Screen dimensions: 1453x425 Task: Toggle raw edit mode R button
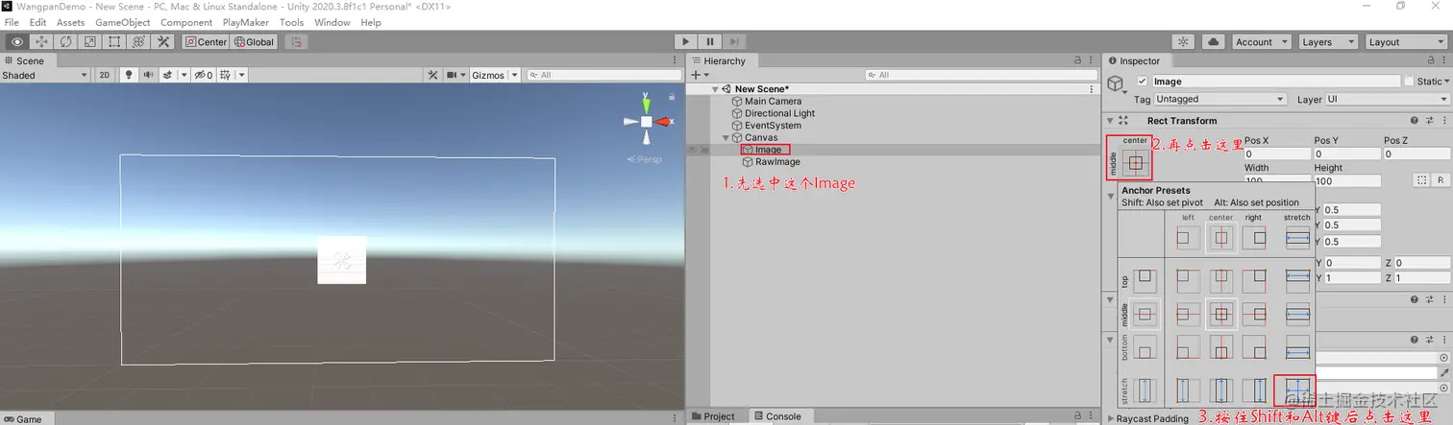coord(1441,180)
